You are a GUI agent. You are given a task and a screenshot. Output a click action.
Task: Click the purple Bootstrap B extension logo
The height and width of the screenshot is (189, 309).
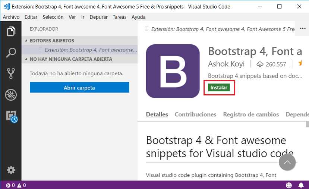173,71
